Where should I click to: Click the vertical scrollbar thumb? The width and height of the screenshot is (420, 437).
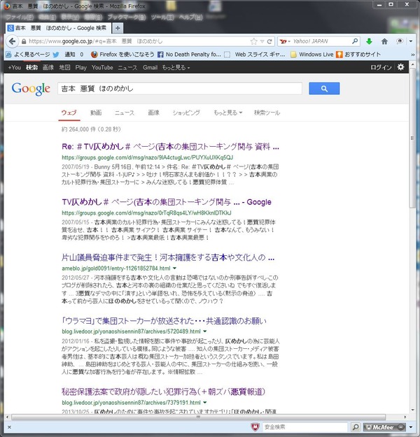412,138
